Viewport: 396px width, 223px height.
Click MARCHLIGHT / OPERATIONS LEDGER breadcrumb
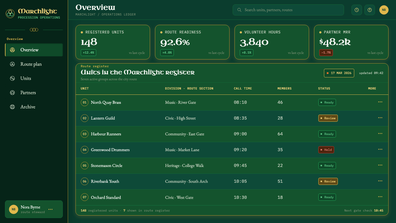click(105, 15)
